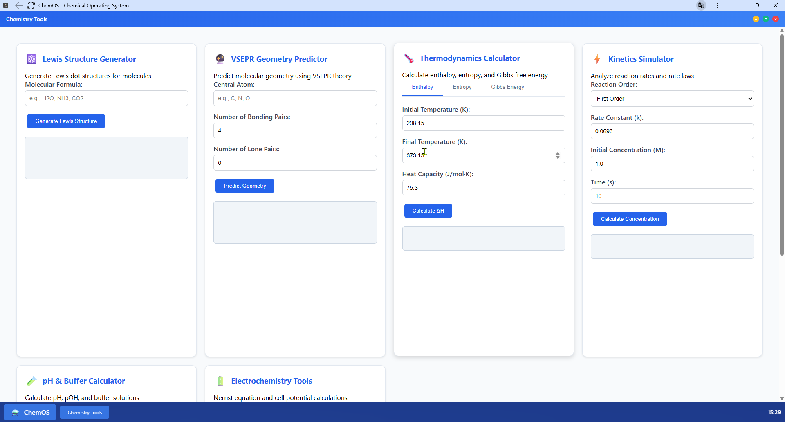This screenshot has height=422, width=785.
Task: Click the Rate Constant field
Action: pos(672,131)
